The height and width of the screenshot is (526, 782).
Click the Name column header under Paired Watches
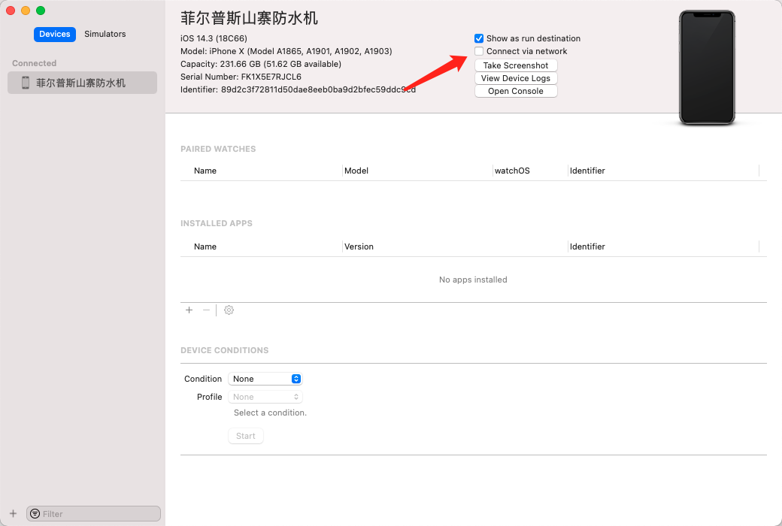pos(205,171)
